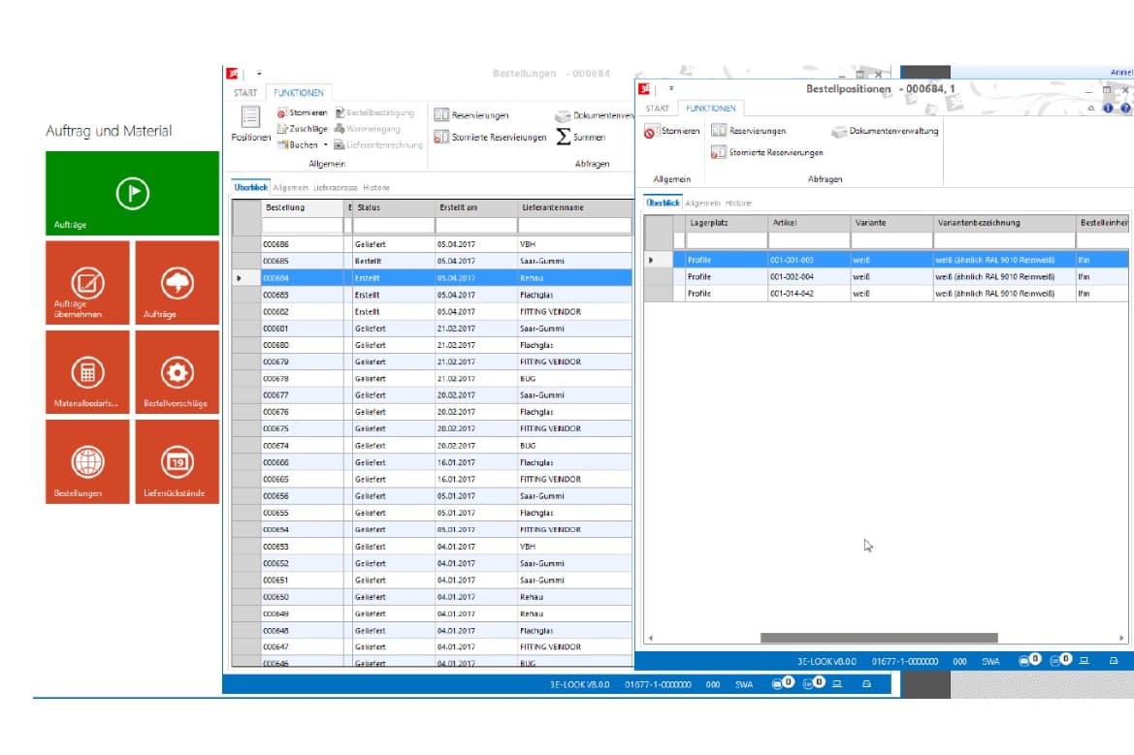The image size is (1134, 755).
Task: Sort by Status column header
Action: tap(394, 207)
